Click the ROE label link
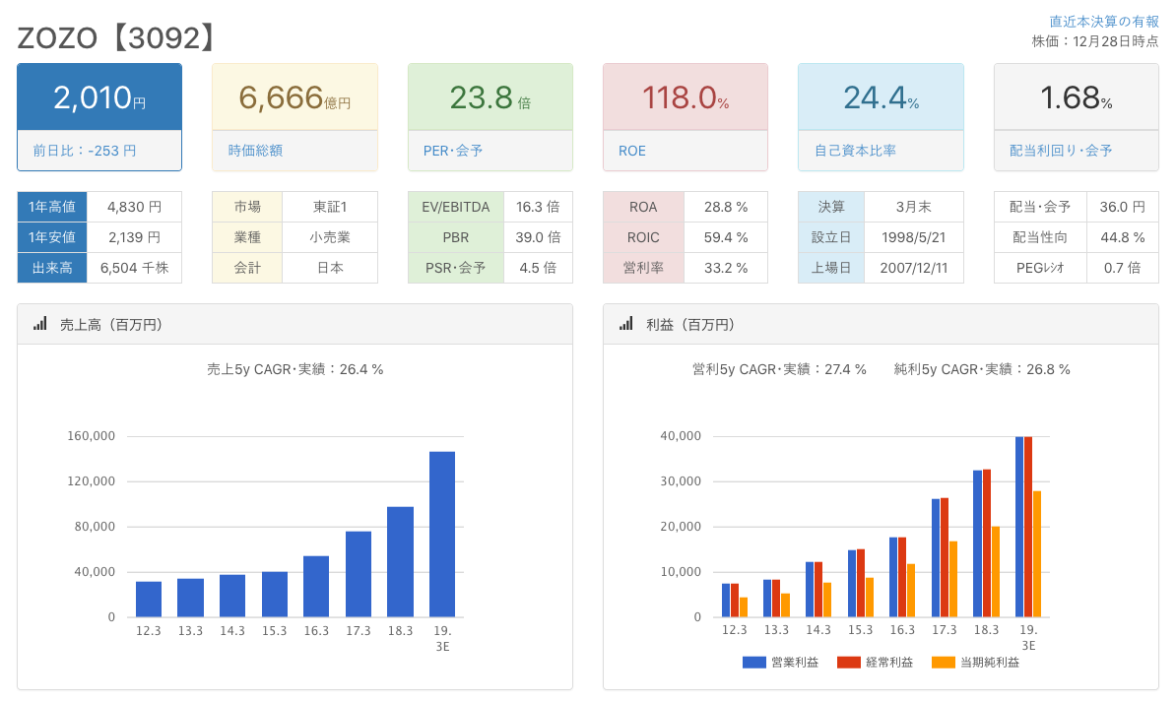This screenshot has height=701, width=1176. point(632,151)
